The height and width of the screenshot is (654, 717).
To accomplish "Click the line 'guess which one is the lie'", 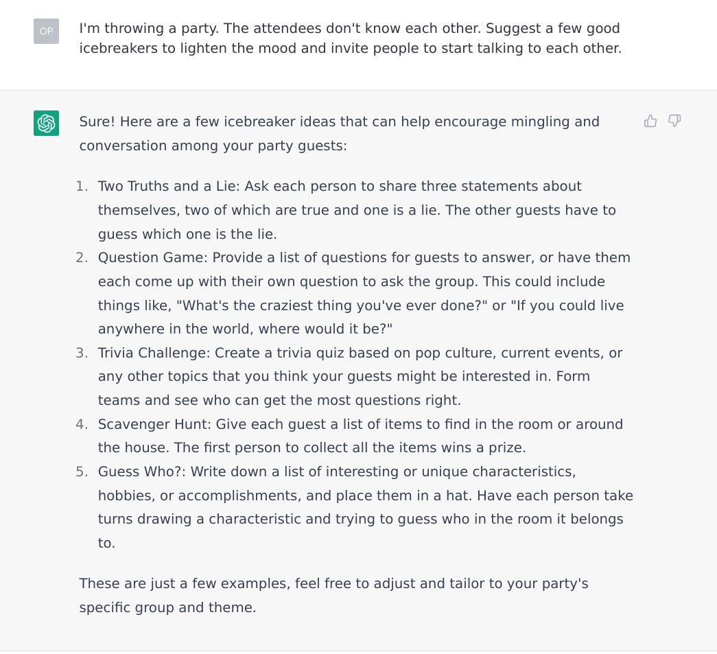I will [x=187, y=234].
